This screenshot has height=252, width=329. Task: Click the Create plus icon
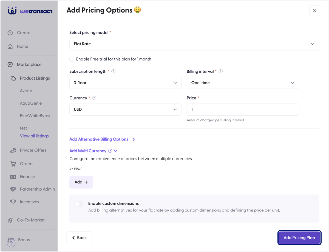(x=10, y=33)
